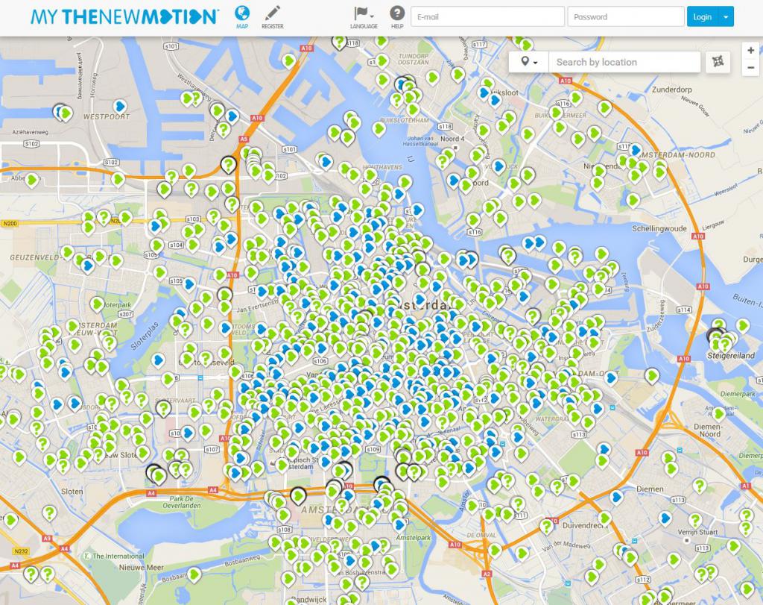Viewport: 763px width, 605px height.
Task: Click the GEUZENVELD district label
Action: click(34, 257)
